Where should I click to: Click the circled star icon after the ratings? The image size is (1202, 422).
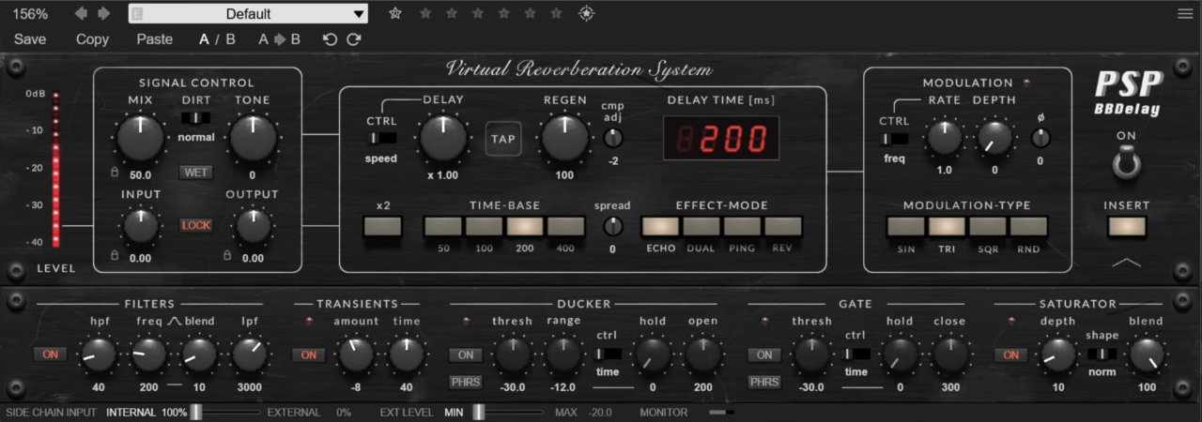[x=586, y=13]
